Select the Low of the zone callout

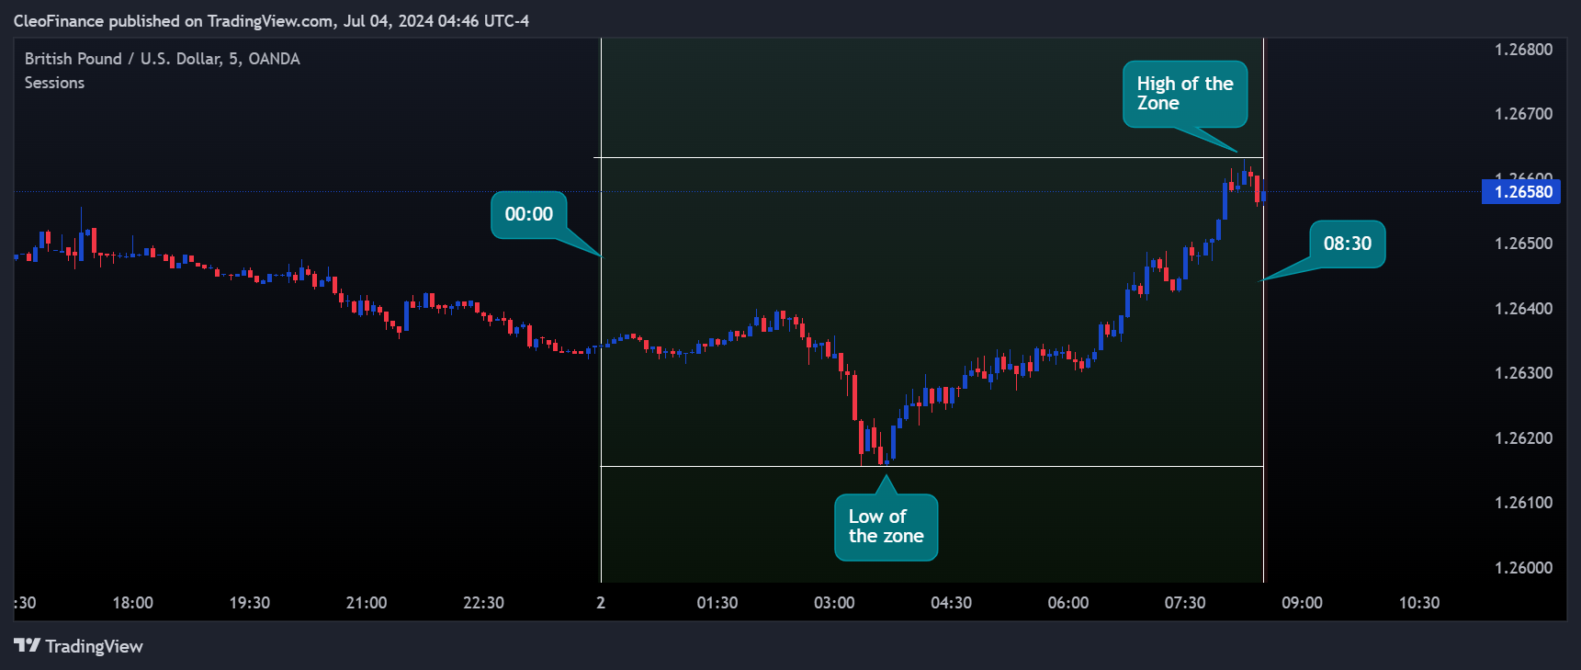pyautogui.click(x=886, y=527)
